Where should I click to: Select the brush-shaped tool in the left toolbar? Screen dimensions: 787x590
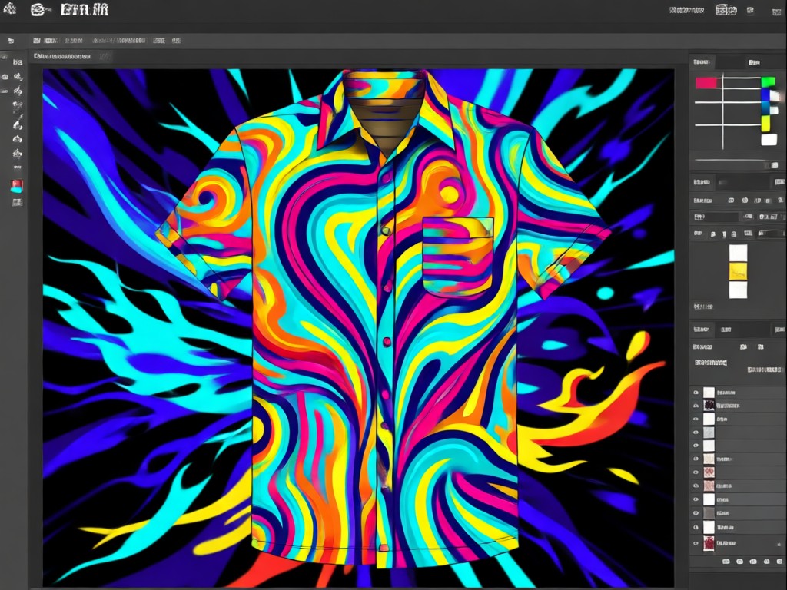click(x=18, y=122)
